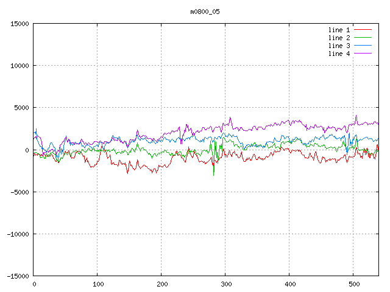Click the green sample beside line 2

point(363,38)
